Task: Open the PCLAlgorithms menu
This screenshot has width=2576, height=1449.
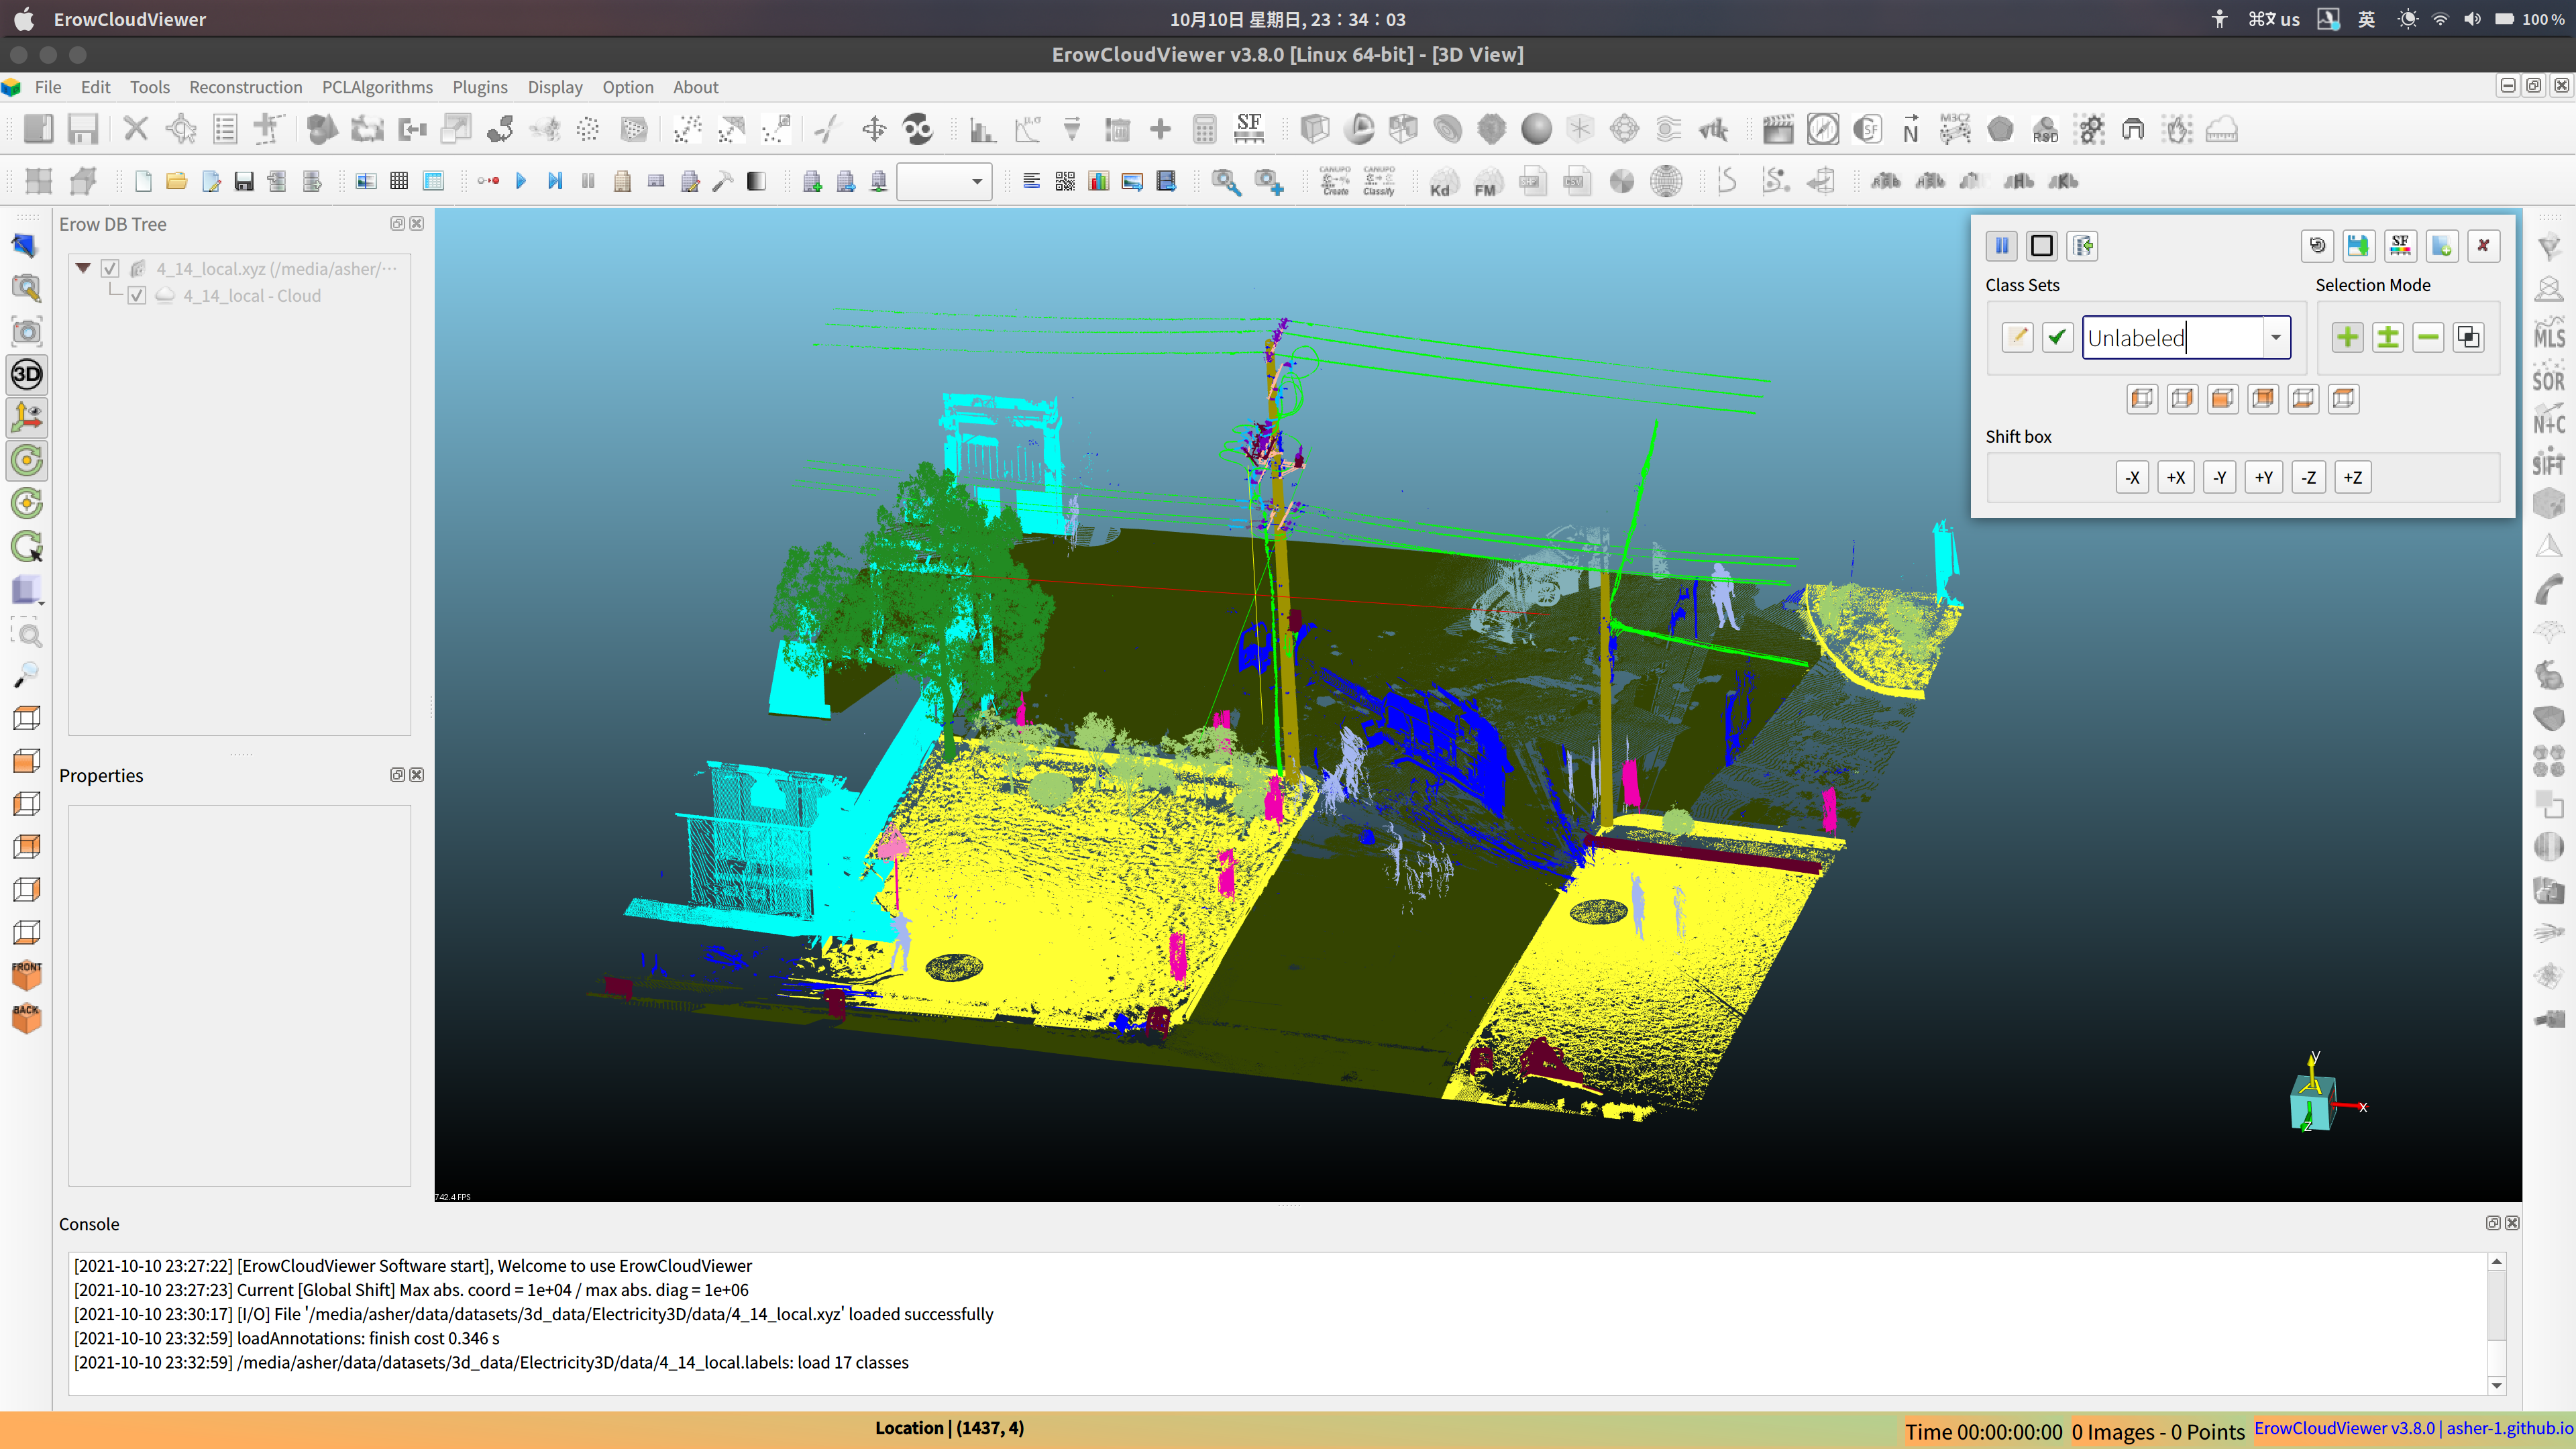Action: coord(377,87)
